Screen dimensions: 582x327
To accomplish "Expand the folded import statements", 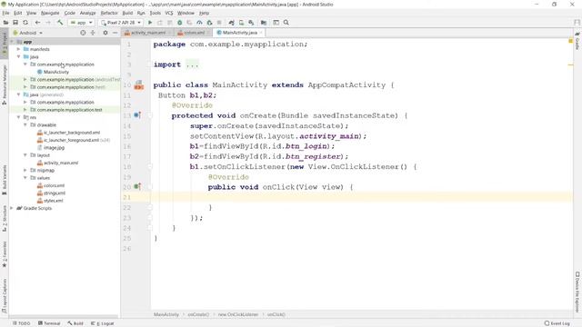I will tap(192, 64).
